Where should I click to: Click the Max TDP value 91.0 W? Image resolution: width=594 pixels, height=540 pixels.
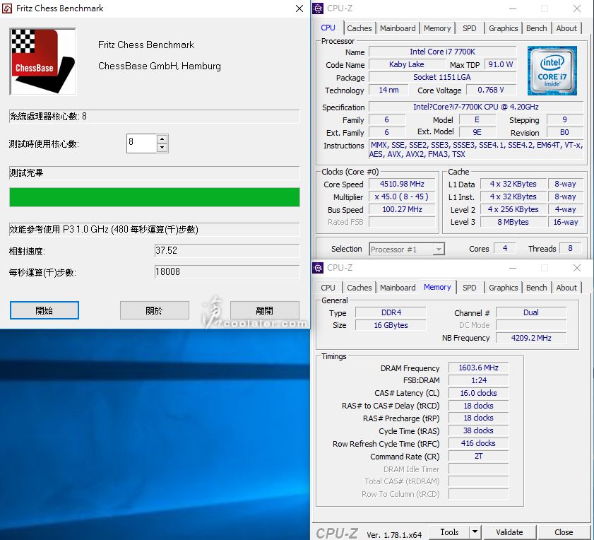tap(501, 64)
